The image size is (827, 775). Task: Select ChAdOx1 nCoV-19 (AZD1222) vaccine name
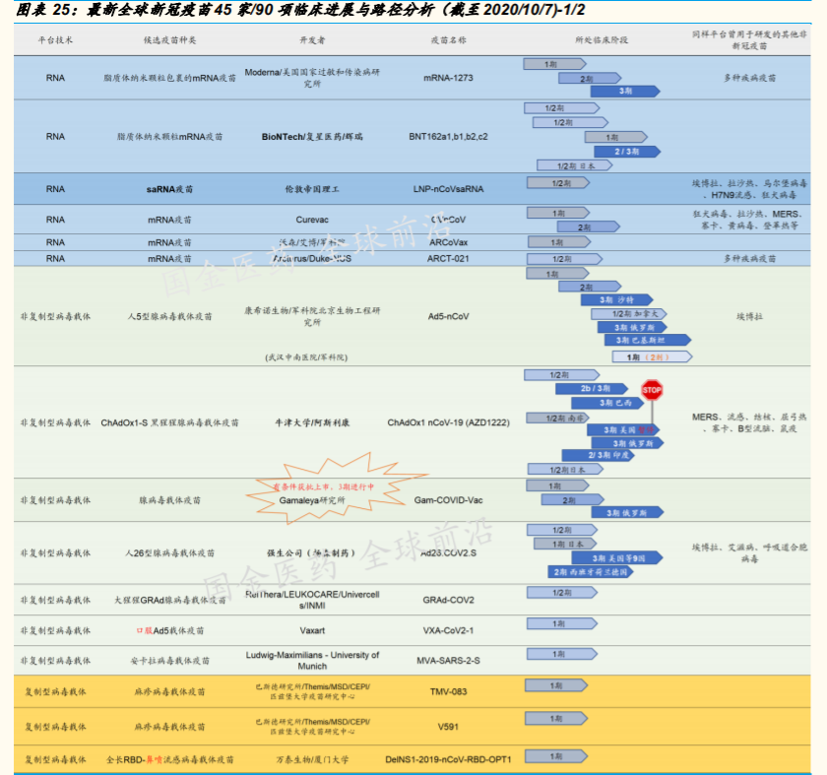[448, 422]
